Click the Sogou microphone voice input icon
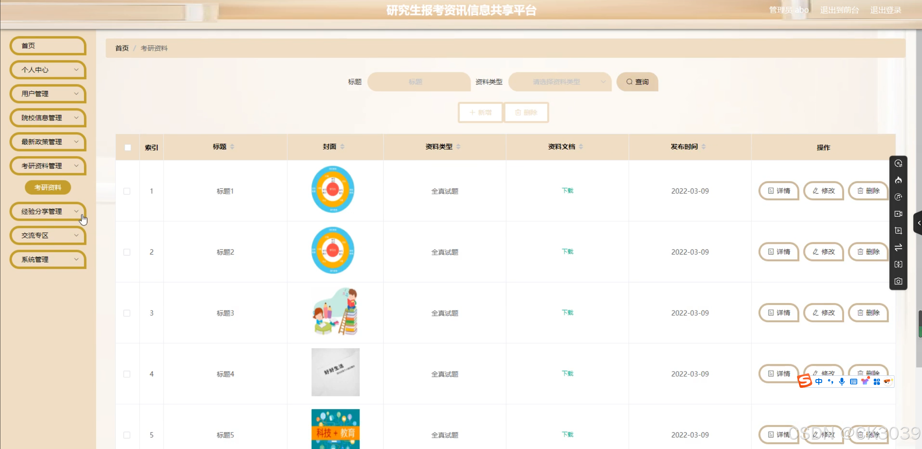The image size is (922, 449). [x=842, y=381]
